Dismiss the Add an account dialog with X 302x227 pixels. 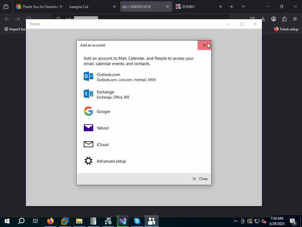pyautogui.click(x=204, y=45)
